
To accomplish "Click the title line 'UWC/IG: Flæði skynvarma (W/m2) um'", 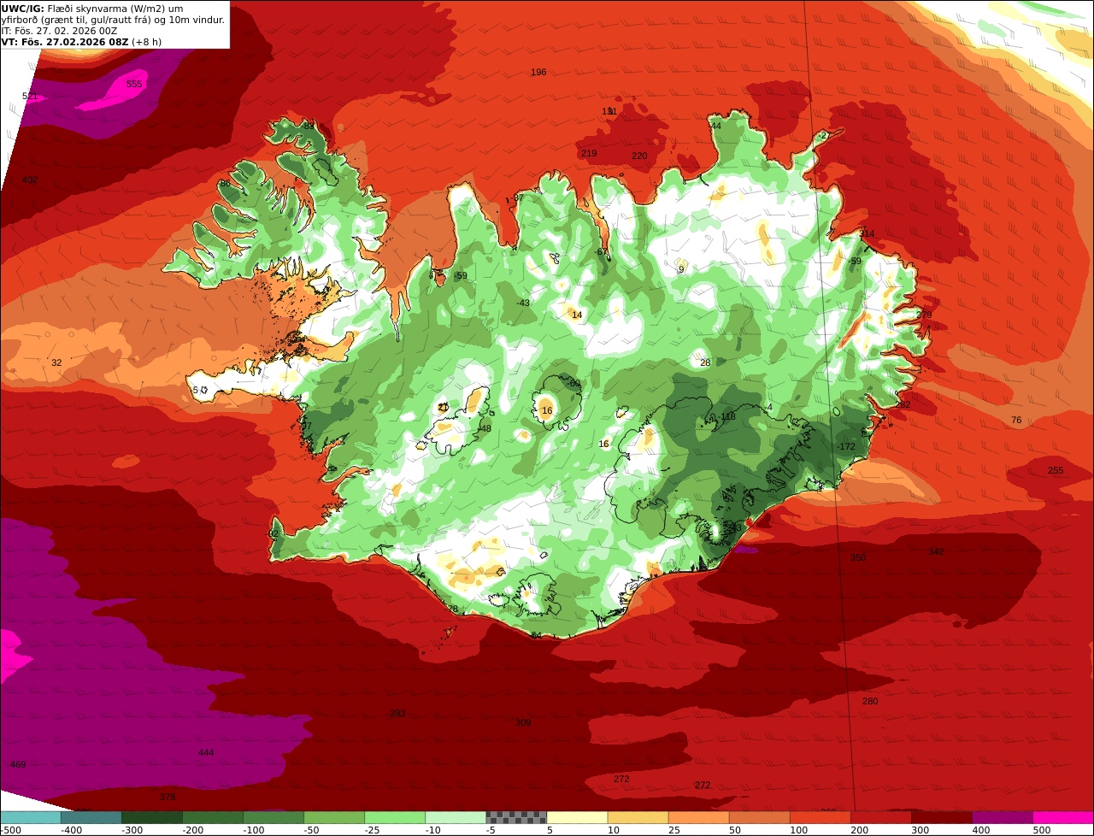I will (x=92, y=8).
